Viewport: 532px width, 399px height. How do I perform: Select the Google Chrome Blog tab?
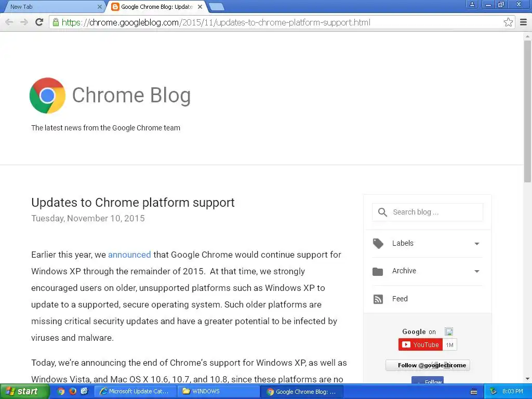(156, 7)
